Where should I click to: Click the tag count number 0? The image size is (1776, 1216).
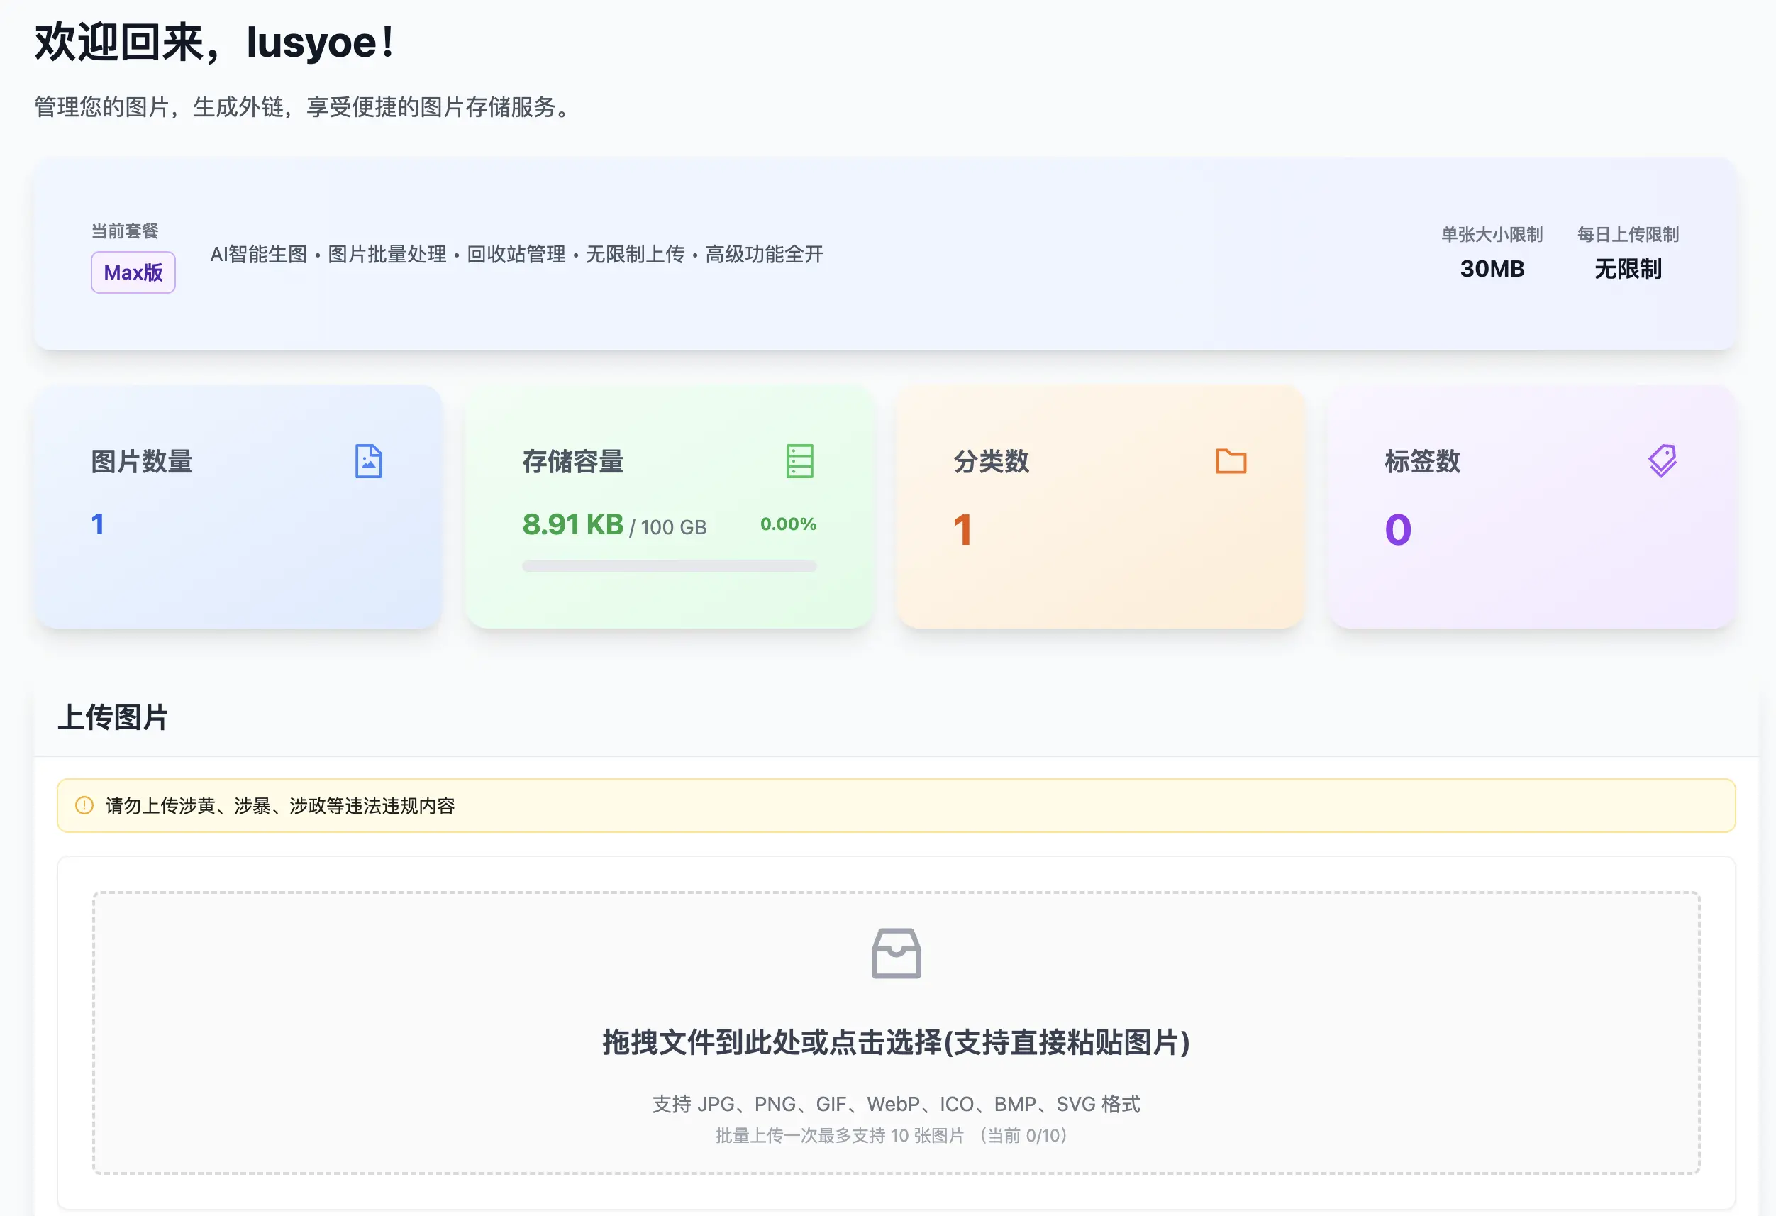1398,530
